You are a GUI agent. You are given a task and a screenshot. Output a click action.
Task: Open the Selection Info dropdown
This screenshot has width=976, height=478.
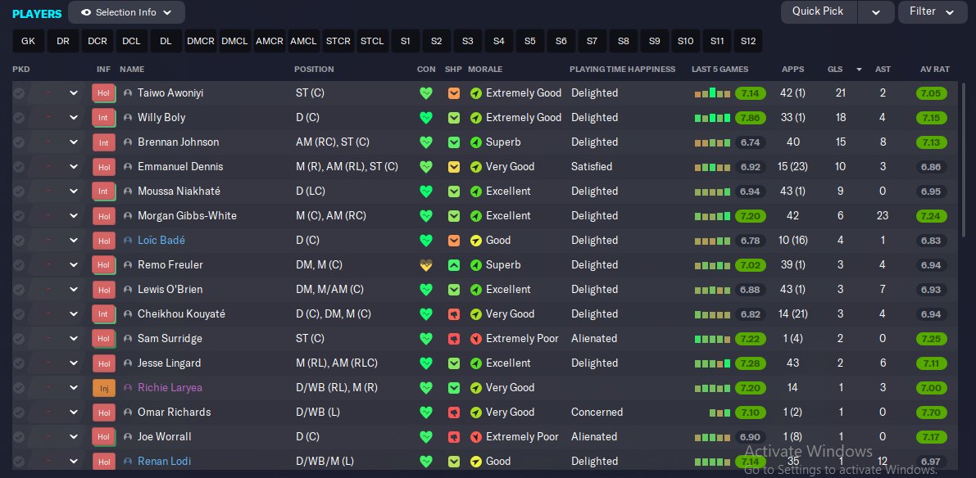click(126, 12)
